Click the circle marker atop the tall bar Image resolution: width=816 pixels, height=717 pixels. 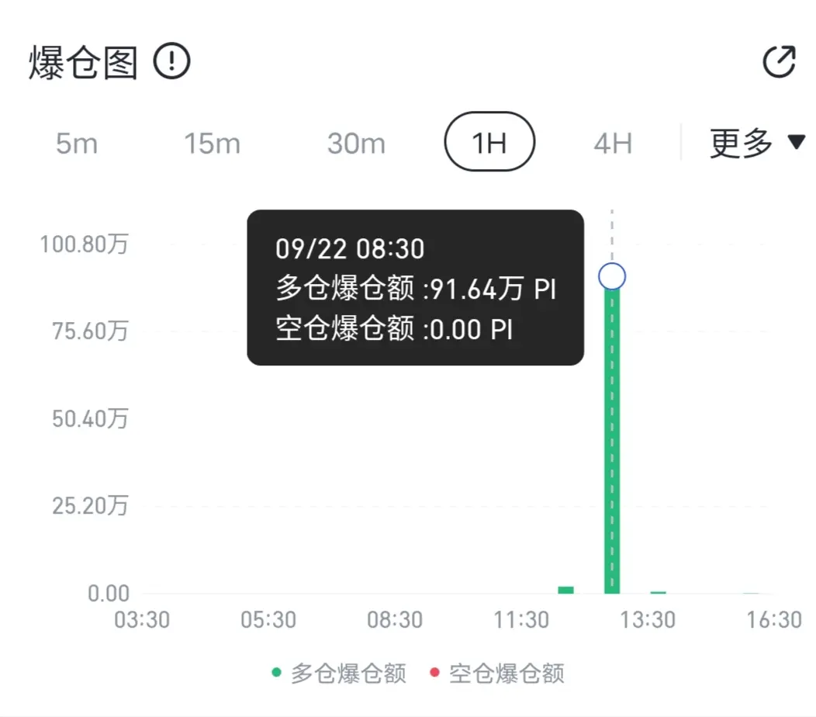click(x=612, y=276)
